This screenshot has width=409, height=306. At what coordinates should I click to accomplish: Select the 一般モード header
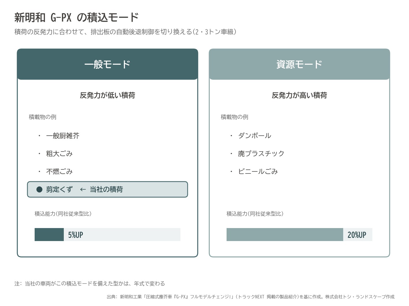(x=107, y=64)
